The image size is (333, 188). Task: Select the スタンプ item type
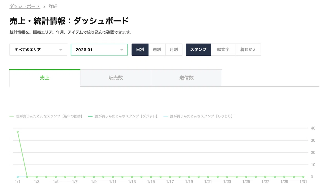pos(198,50)
